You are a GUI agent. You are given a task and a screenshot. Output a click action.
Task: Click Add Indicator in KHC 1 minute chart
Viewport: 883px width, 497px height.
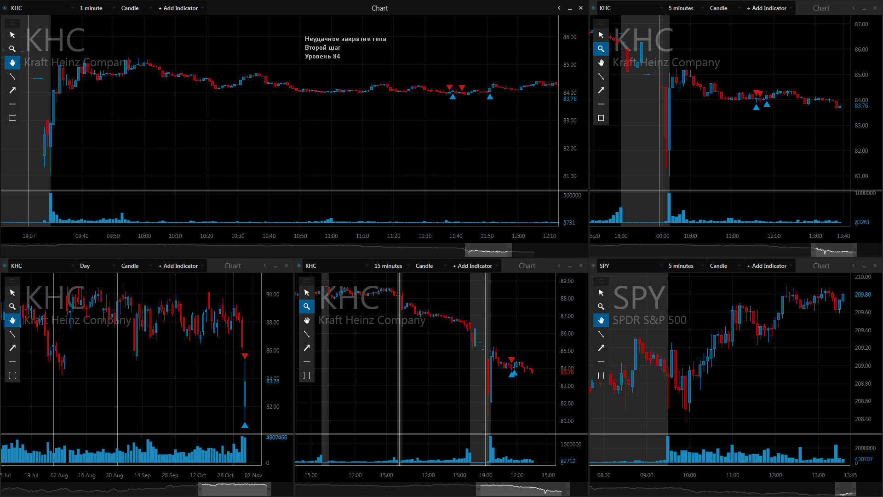tap(180, 8)
